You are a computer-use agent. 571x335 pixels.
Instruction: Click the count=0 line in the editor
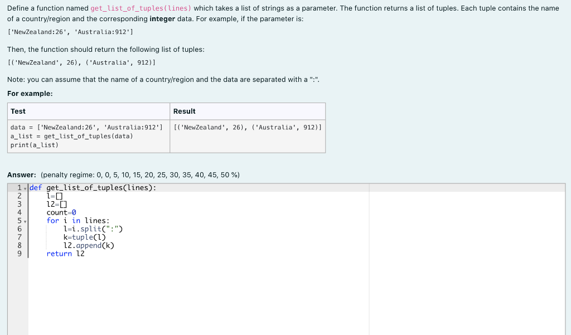tap(59, 212)
